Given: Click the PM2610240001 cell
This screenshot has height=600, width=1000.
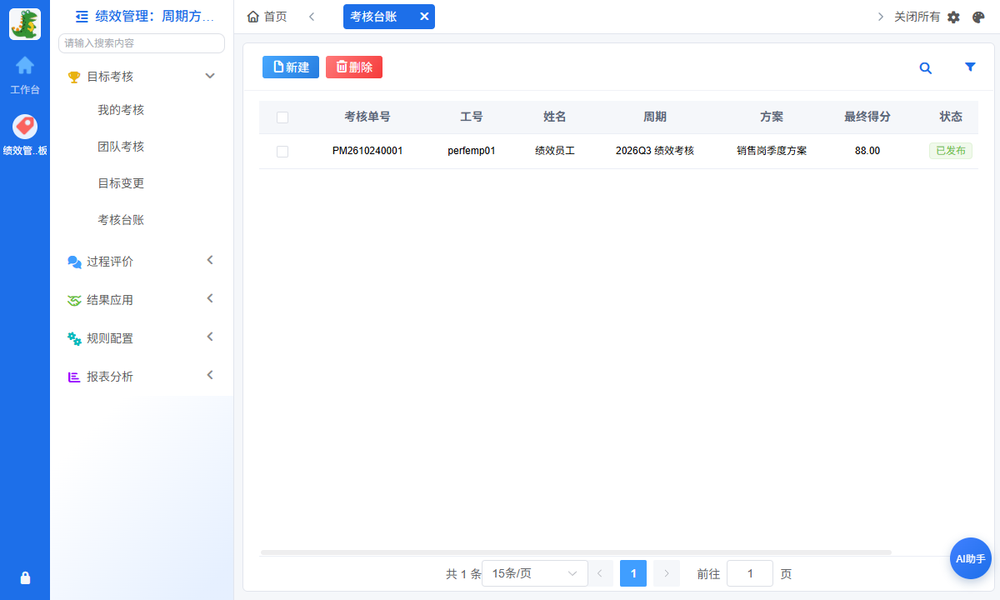Looking at the screenshot, I should (367, 152).
